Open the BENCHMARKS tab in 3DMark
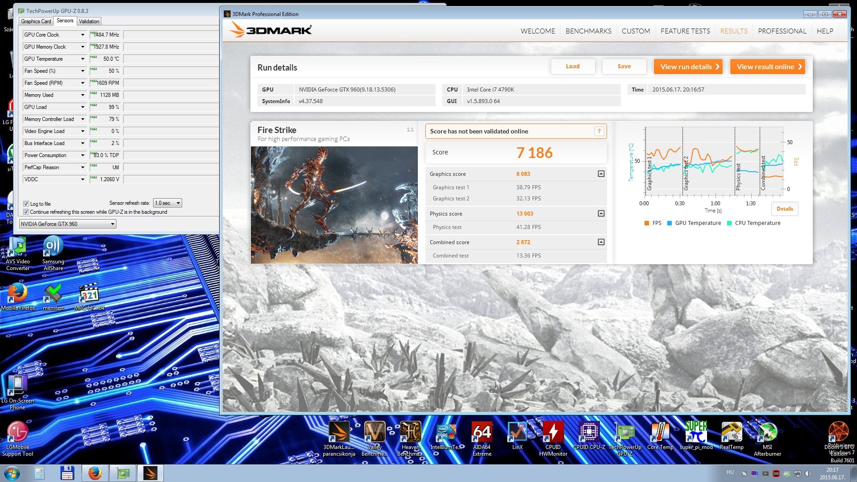The width and height of the screenshot is (857, 482). pos(588,31)
